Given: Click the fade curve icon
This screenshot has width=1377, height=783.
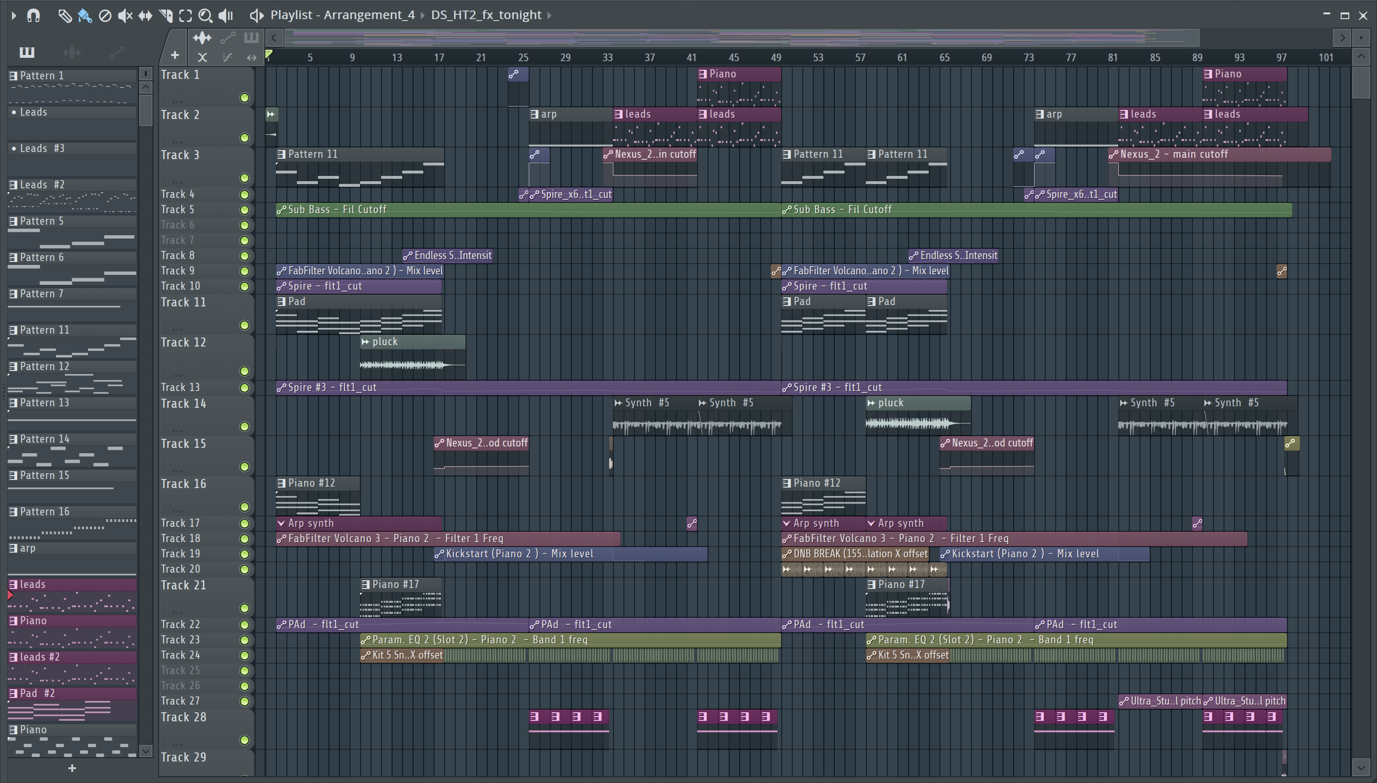Looking at the screenshot, I should 228,57.
